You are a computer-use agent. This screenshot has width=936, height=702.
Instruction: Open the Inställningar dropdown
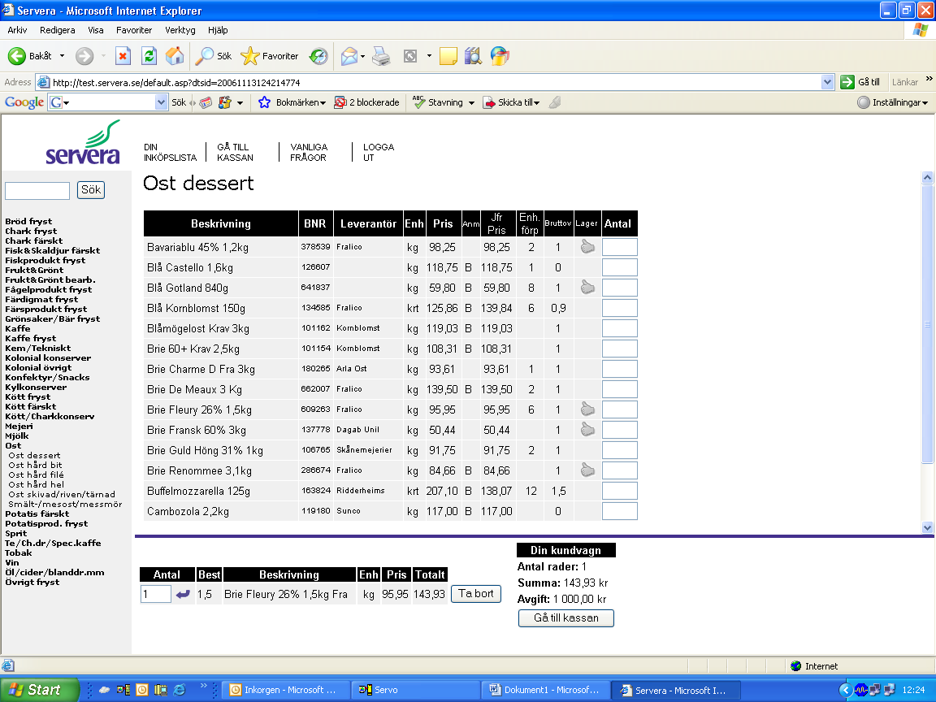point(893,102)
